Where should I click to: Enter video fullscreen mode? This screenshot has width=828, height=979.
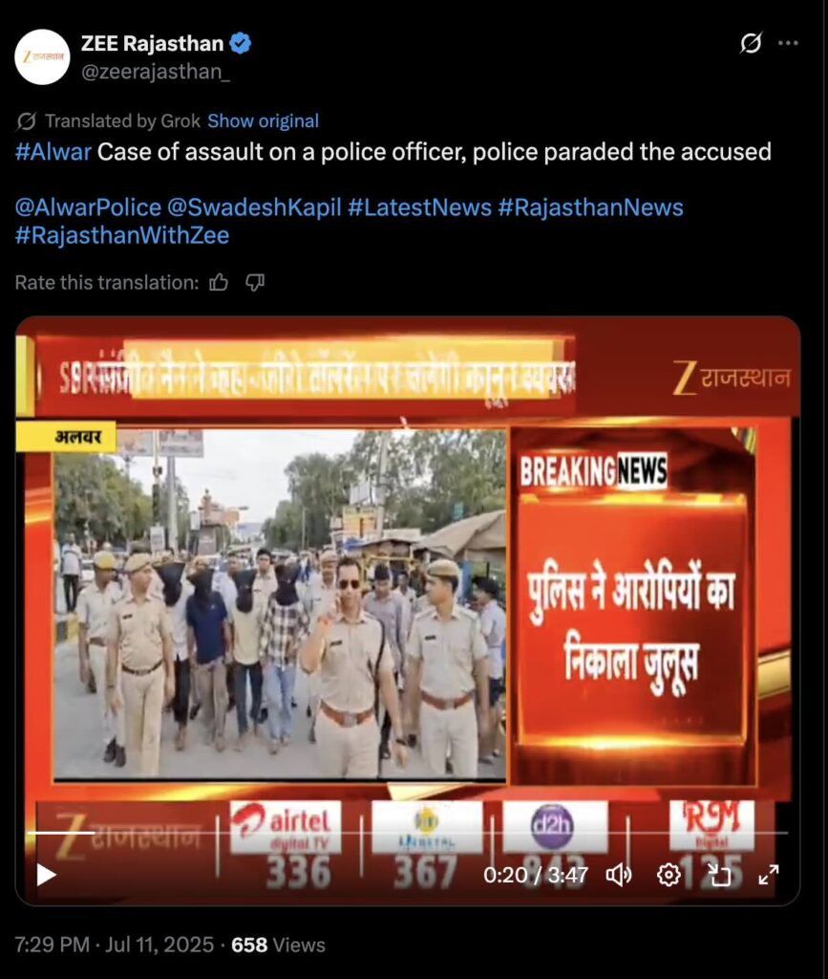coord(768,875)
